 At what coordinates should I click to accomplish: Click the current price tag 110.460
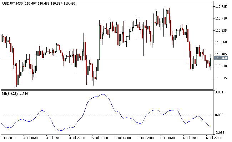(221, 58)
